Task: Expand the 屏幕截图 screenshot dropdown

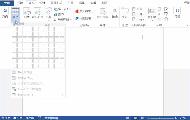Action: [71, 19]
